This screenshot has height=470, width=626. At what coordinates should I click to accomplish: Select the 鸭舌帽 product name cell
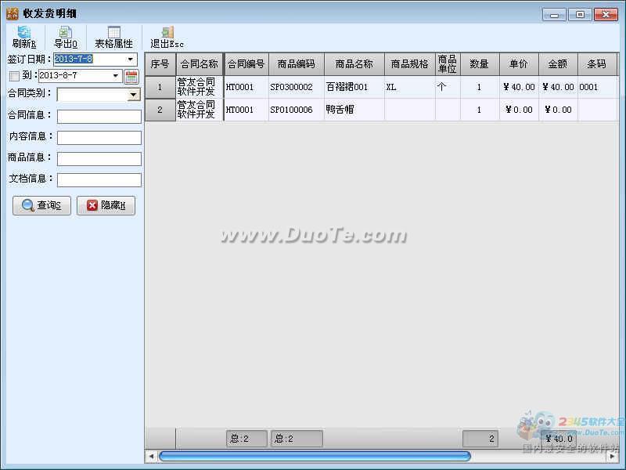(x=354, y=110)
